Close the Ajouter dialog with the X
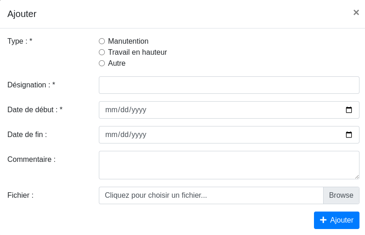 coord(356,13)
